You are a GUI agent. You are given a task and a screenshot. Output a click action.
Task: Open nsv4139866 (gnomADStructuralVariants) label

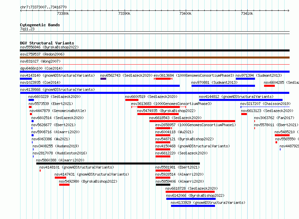point(57,89)
